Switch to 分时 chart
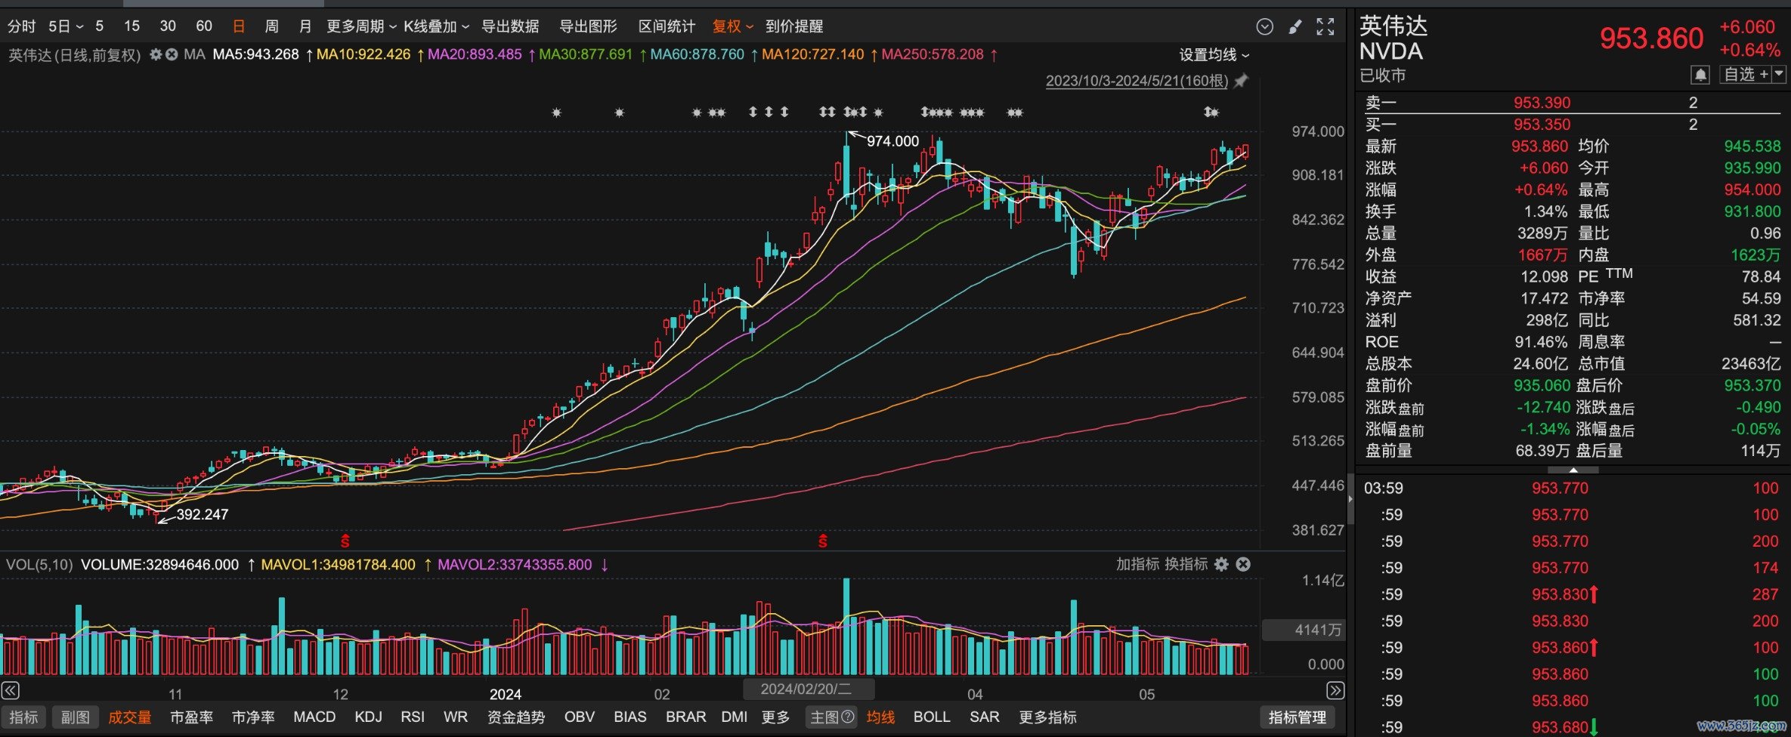 point(22,26)
